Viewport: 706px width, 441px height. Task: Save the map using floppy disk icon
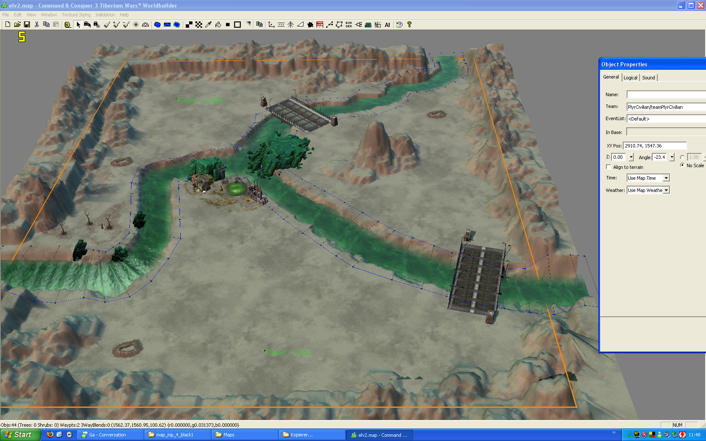pos(27,24)
